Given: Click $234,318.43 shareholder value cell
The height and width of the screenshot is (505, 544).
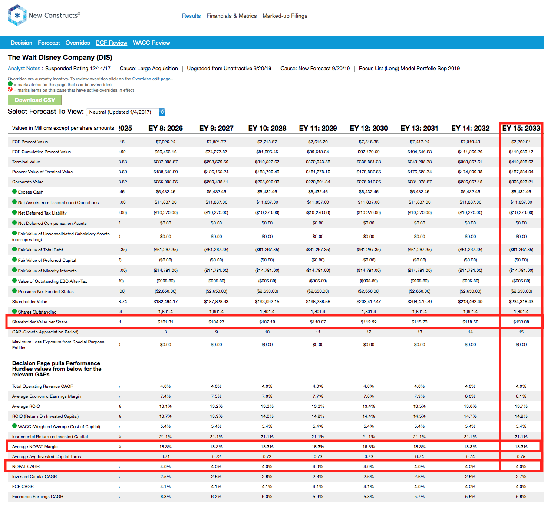Looking at the screenshot, I should click(521, 302).
